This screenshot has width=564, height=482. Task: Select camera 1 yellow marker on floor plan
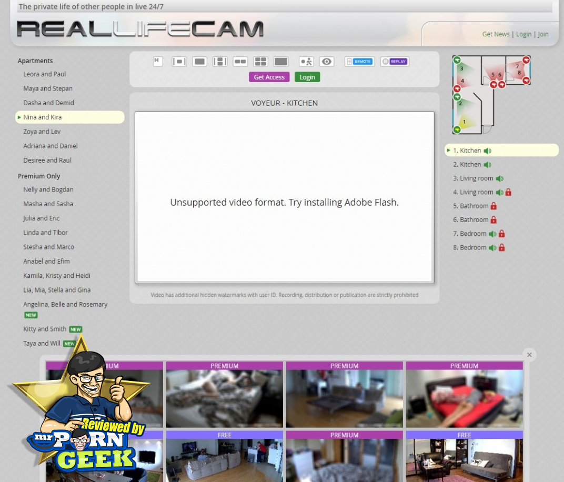pyautogui.click(x=457, y=129)
